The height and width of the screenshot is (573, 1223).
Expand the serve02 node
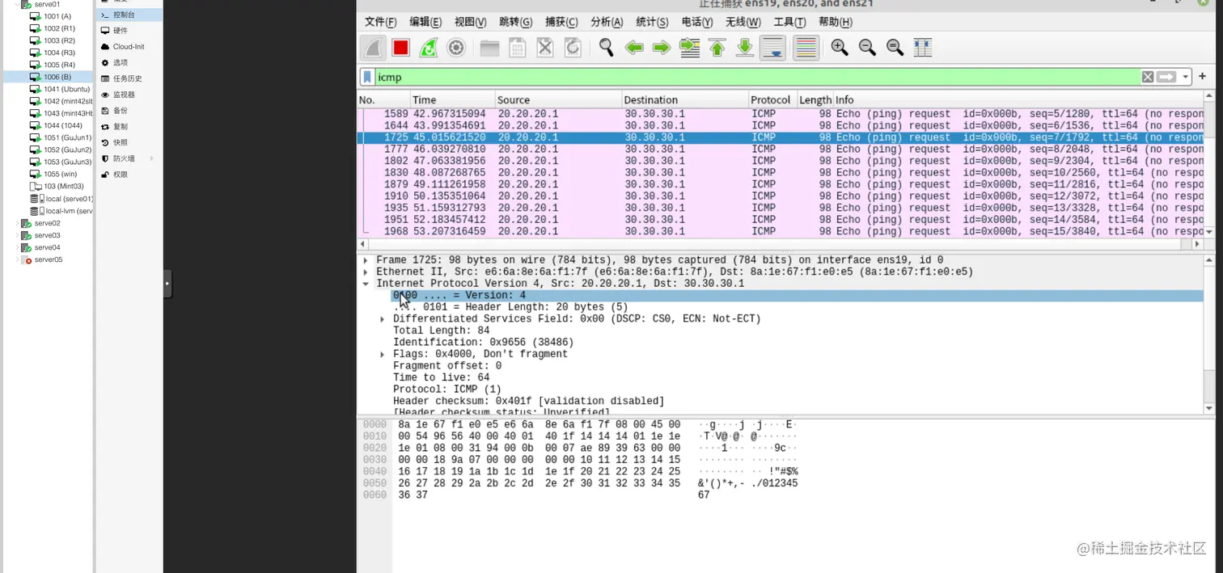tap(17, 223)
